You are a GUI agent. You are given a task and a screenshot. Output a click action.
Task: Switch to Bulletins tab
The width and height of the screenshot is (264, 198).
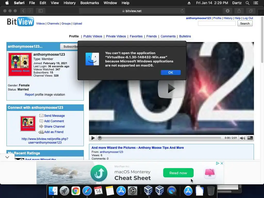coord(185,36)
